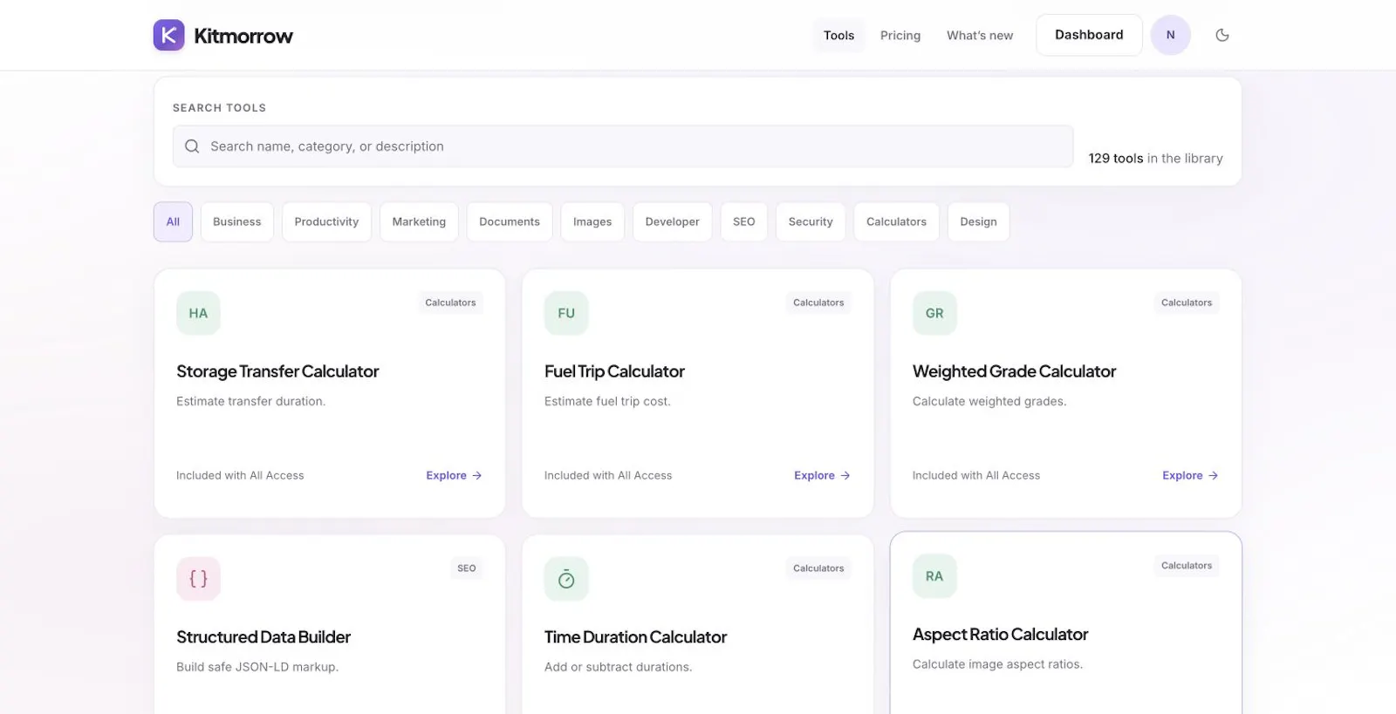The width and height of the screenshot is (1396, 714).
Task: Click the RA icon on Aspect Ratio Calculator
Action: 934,576
